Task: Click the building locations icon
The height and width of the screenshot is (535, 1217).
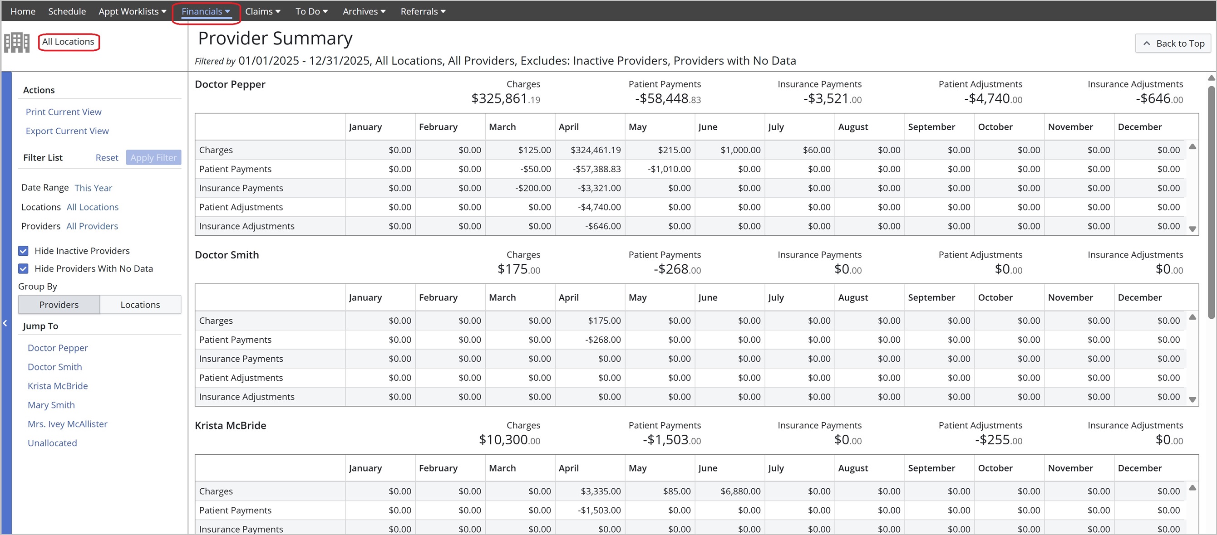Action: pyautogui.click(x=17, y=43)
